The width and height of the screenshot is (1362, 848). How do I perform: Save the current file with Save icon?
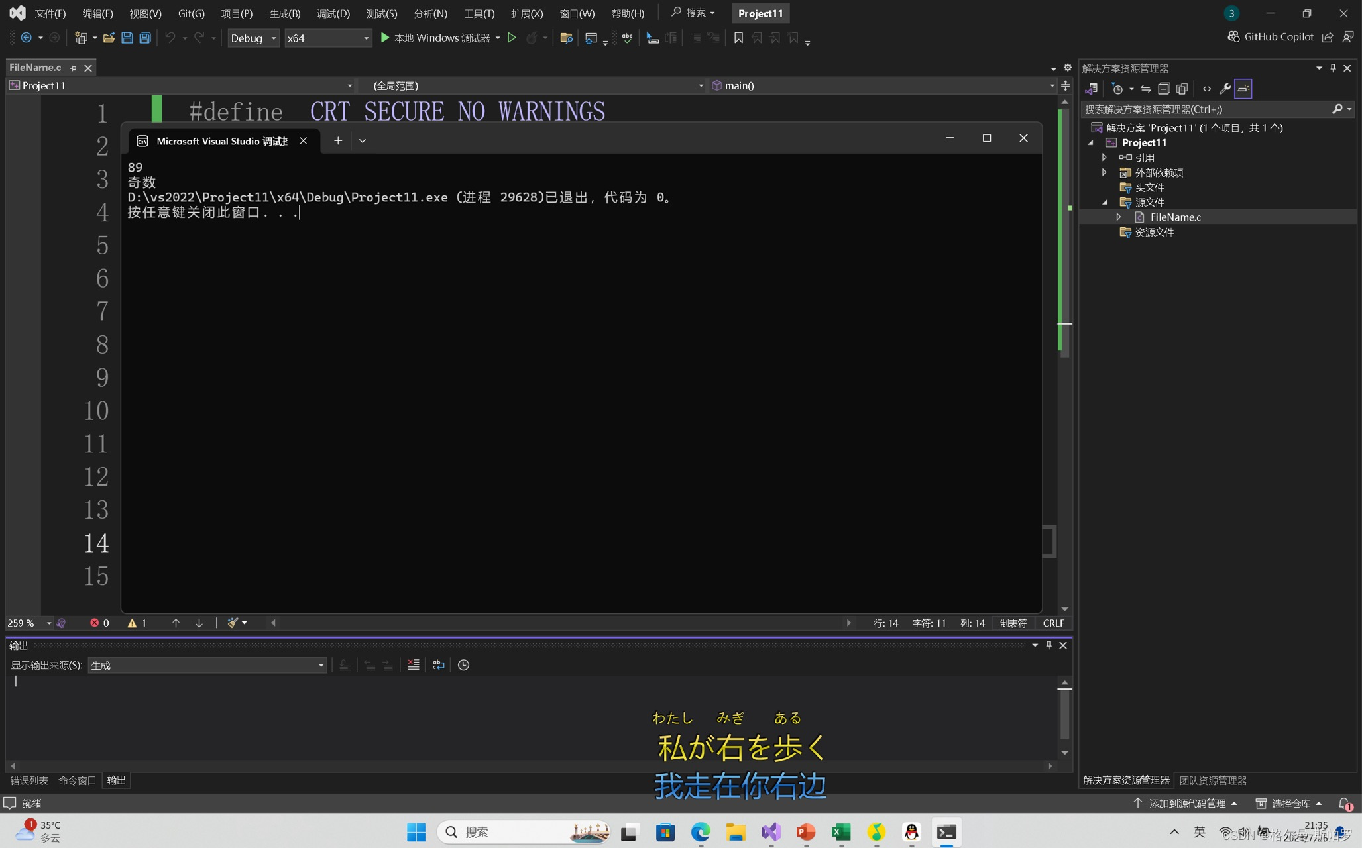(x=127, y=38)
